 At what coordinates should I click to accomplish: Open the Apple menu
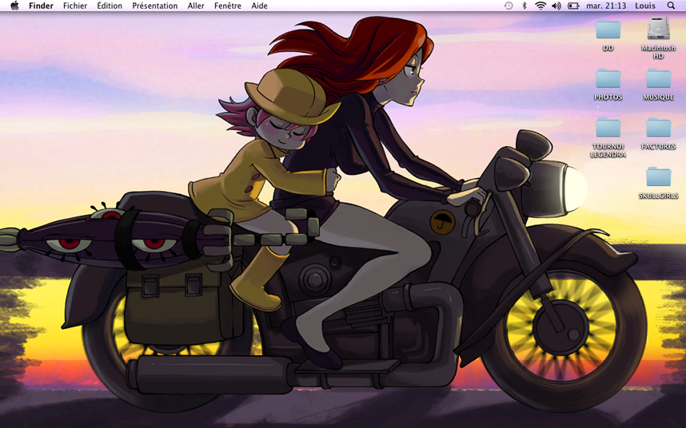[x=15, y=6]
